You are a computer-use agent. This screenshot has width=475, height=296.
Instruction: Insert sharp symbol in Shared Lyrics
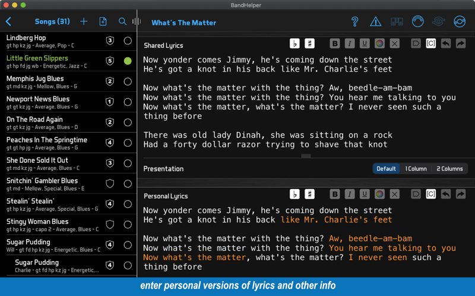coord(309,43)
